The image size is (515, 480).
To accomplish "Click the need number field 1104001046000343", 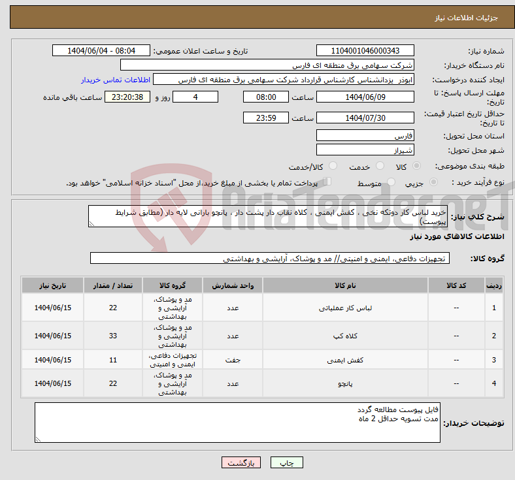I will point(365,50).
